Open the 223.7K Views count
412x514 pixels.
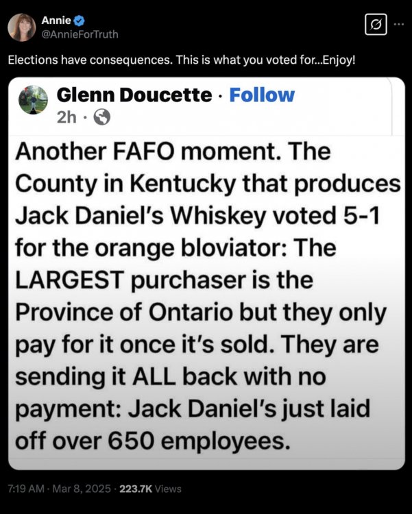(150, 489)
